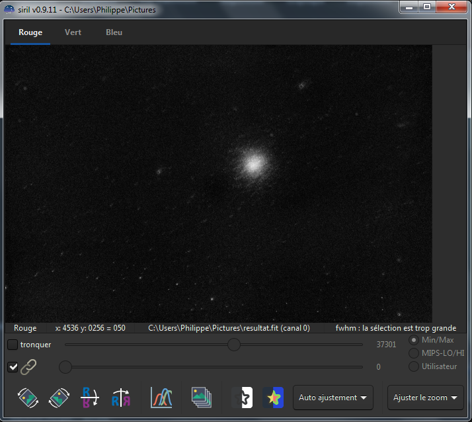Click the globular cluster in the image

coord(253,165)
